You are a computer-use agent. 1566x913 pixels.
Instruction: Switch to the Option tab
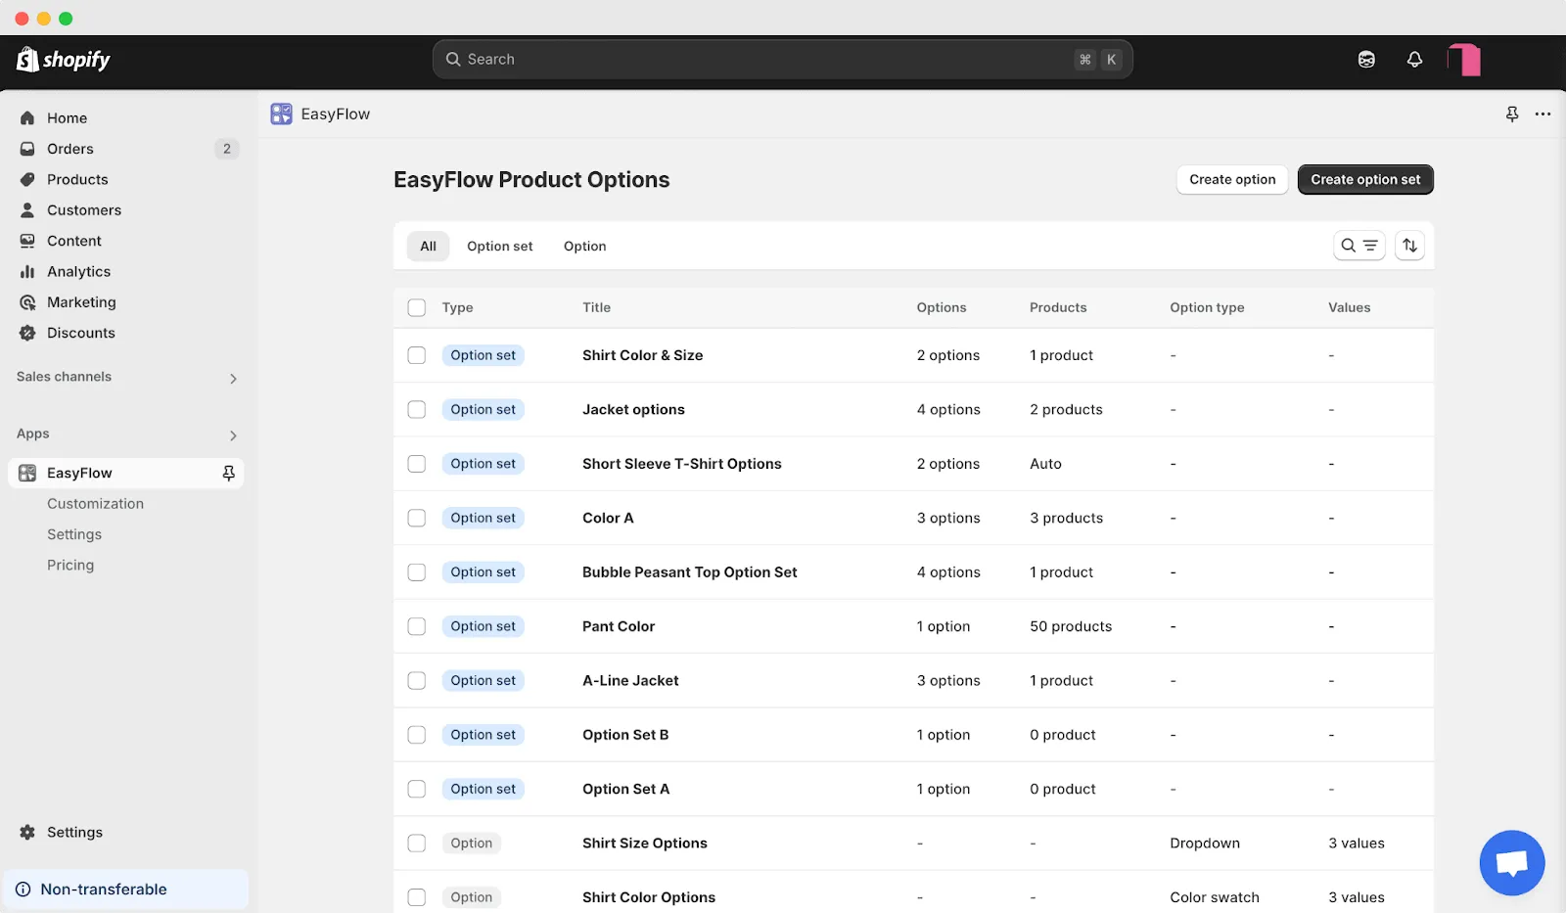click(x=584, y=246)
